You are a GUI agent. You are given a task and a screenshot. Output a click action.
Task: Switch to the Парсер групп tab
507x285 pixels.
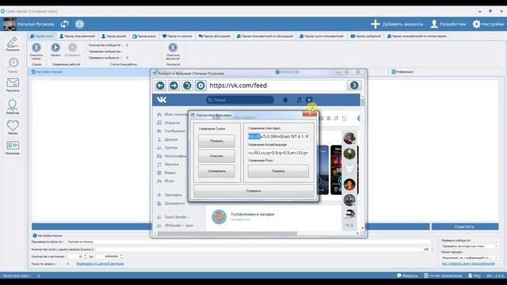click(41, 36)
